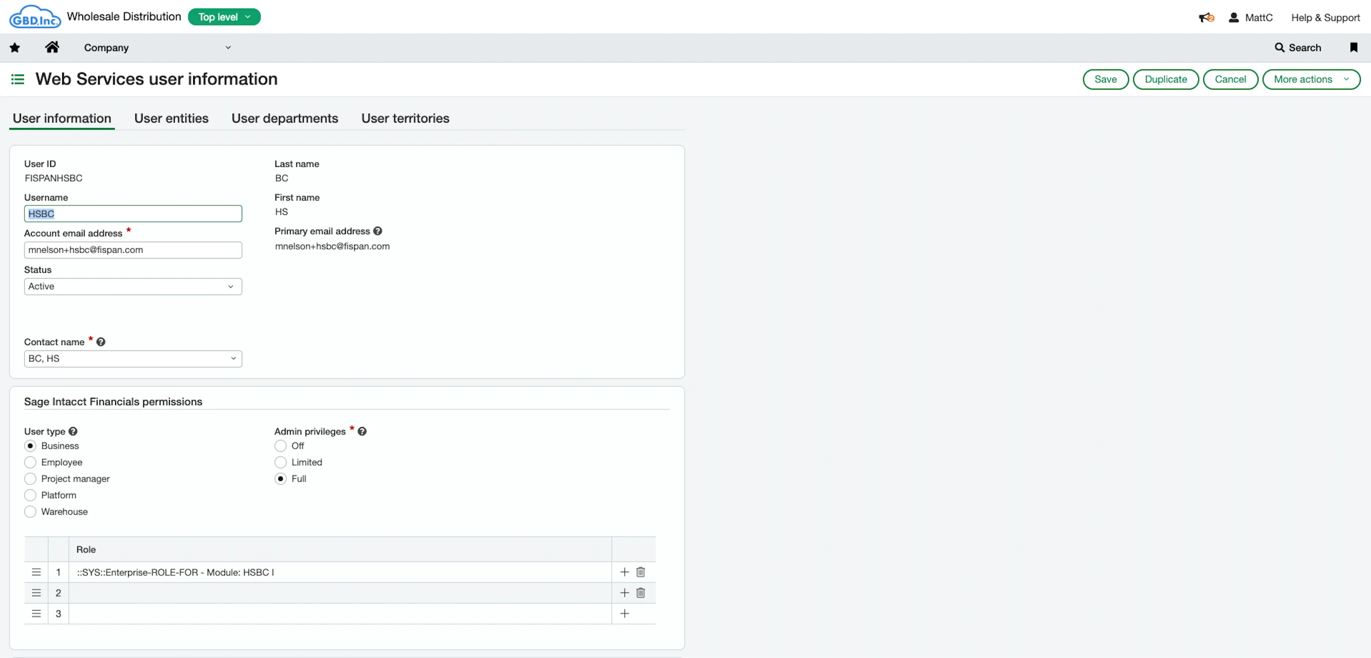1371x658 pixels.
Task: Add a row after role row 1
Action: click(624, 572)
